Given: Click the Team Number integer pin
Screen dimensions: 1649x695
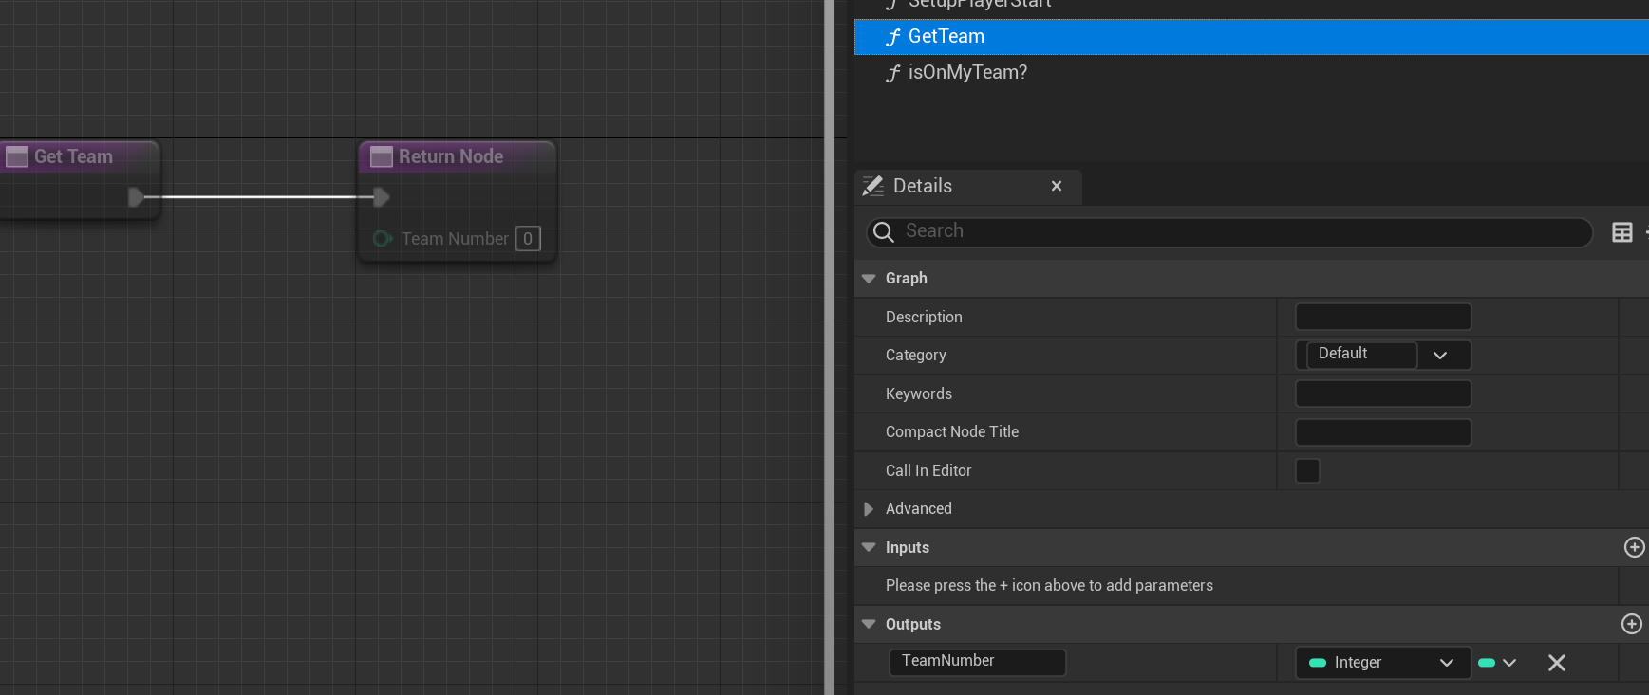Looking at the screenshot, I should (383, 239).
